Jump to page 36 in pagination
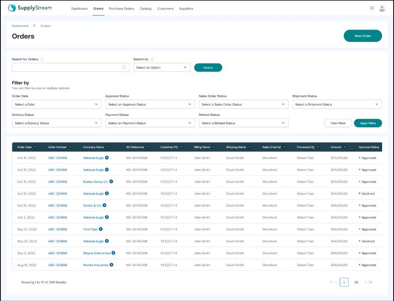This screenshot has width=394, height=301. tap(356, 282)
